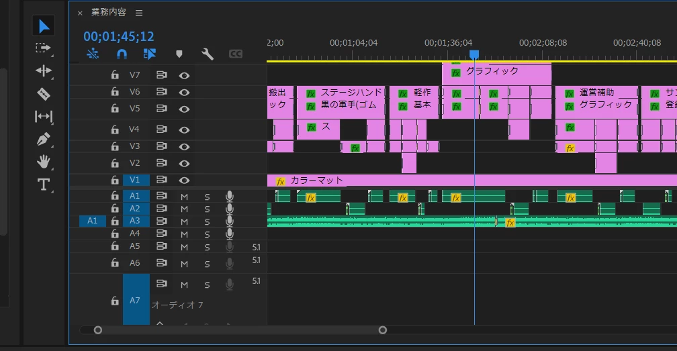Solo audio track A2
This screenshot has width=677, height=351.
coord(208,209)
